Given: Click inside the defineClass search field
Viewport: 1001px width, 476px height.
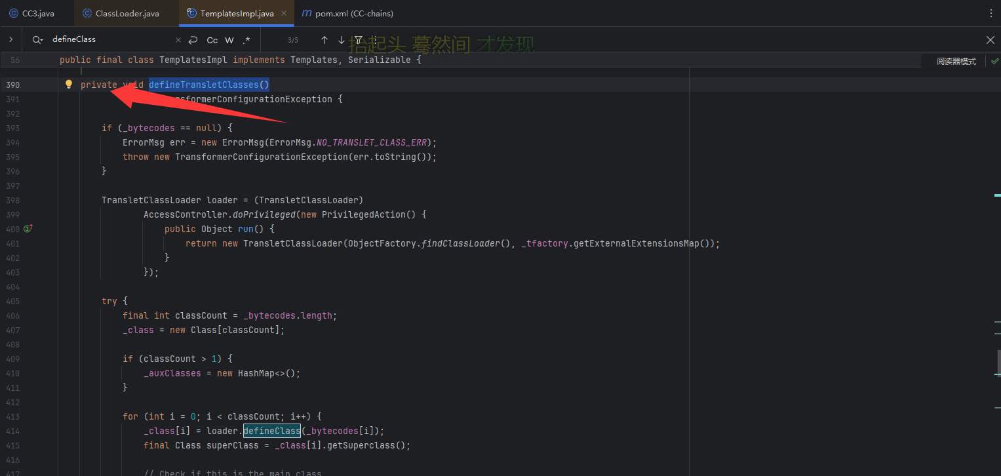Looking at the screenshot, I should coord(111,40).
